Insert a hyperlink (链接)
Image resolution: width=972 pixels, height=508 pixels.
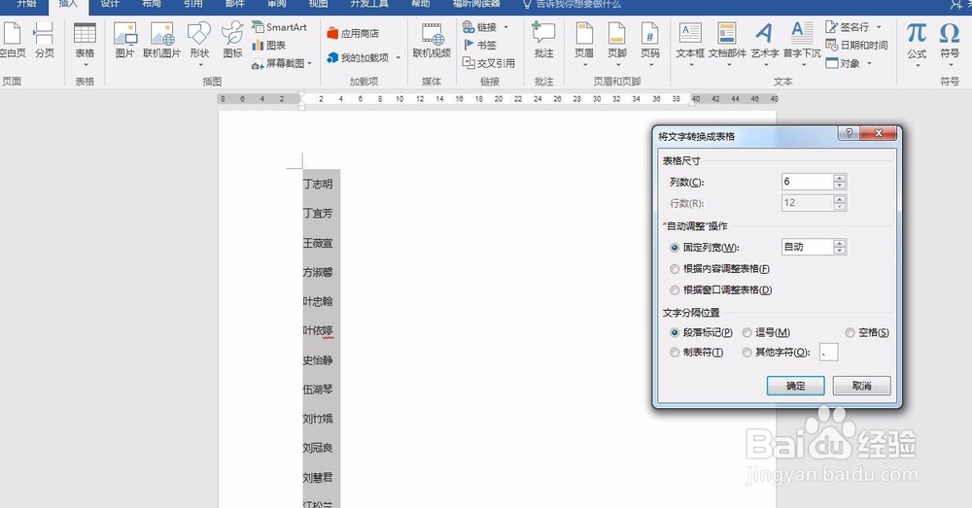[x=480, y=27]
